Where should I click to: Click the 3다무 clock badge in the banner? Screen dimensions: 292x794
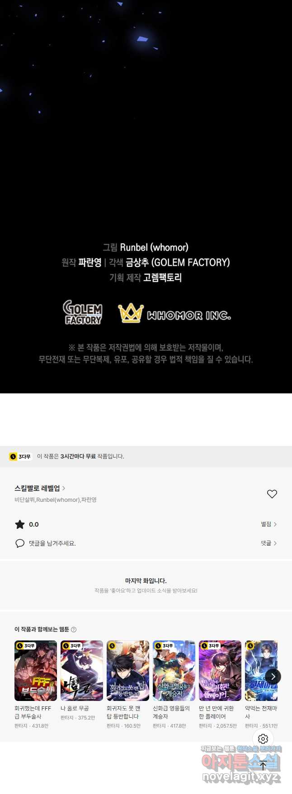(20, 457)
